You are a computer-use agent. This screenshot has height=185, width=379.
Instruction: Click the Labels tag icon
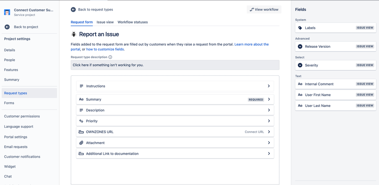tap(300, 28)
